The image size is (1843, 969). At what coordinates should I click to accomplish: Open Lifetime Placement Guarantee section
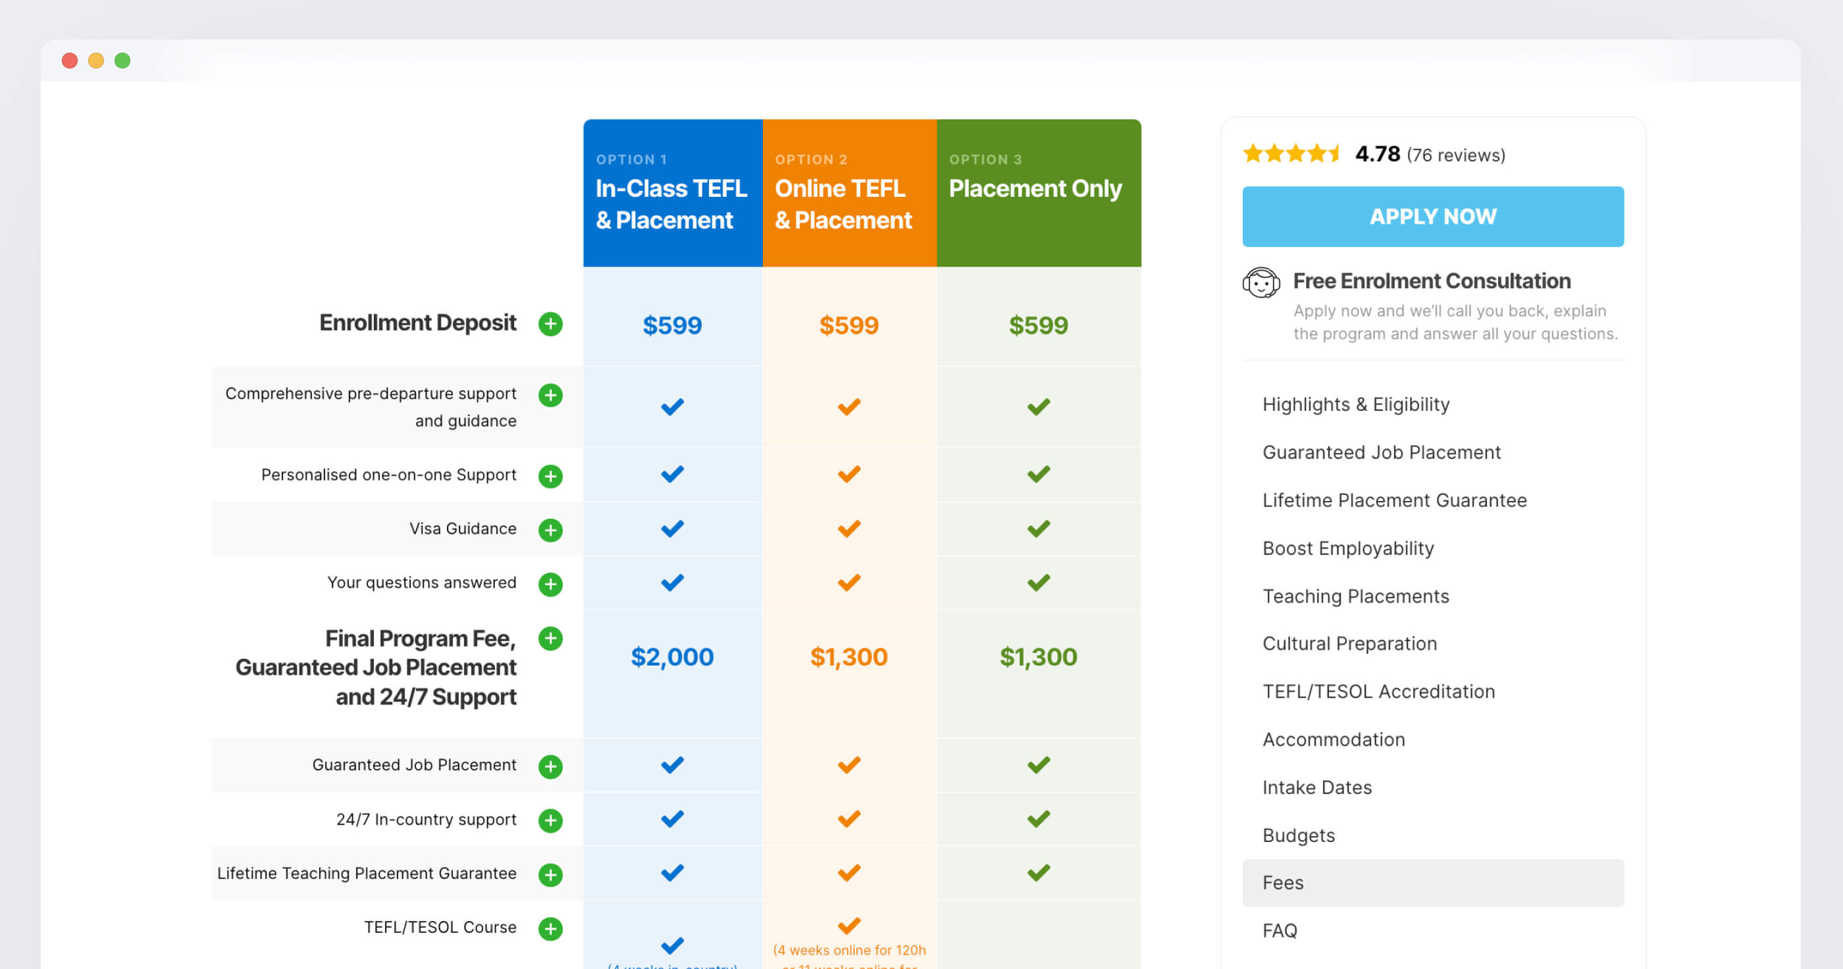(1394, 500)
